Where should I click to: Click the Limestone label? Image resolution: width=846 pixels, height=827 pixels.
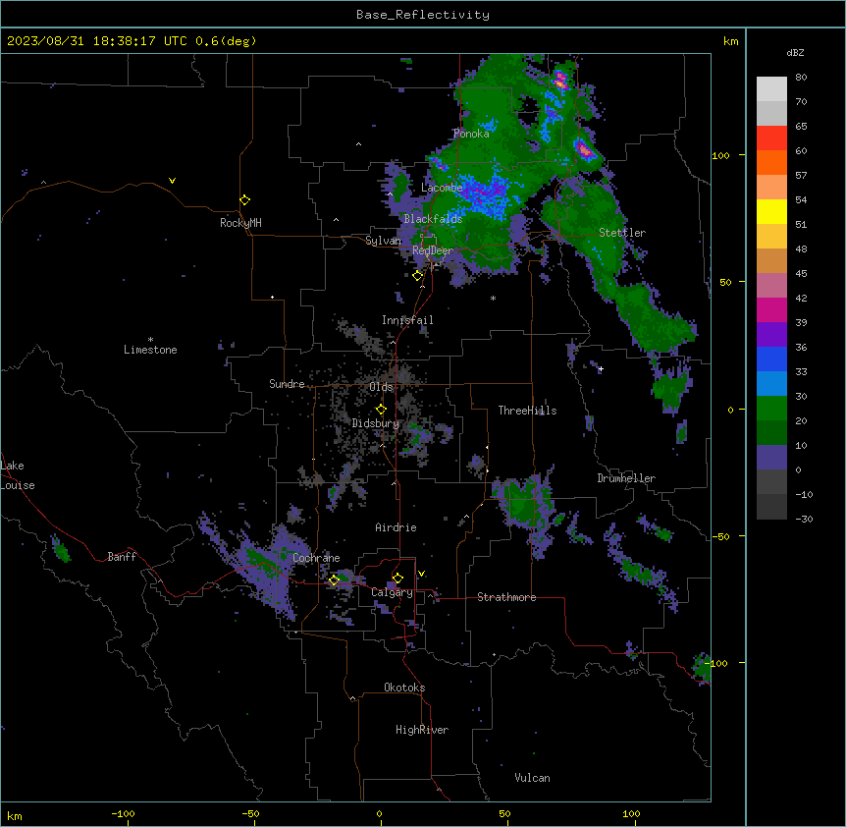[x=150, y=350]
